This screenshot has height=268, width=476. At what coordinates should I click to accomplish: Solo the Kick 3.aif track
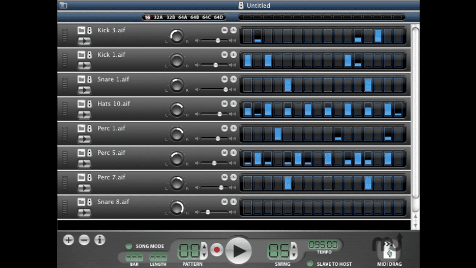234,30
